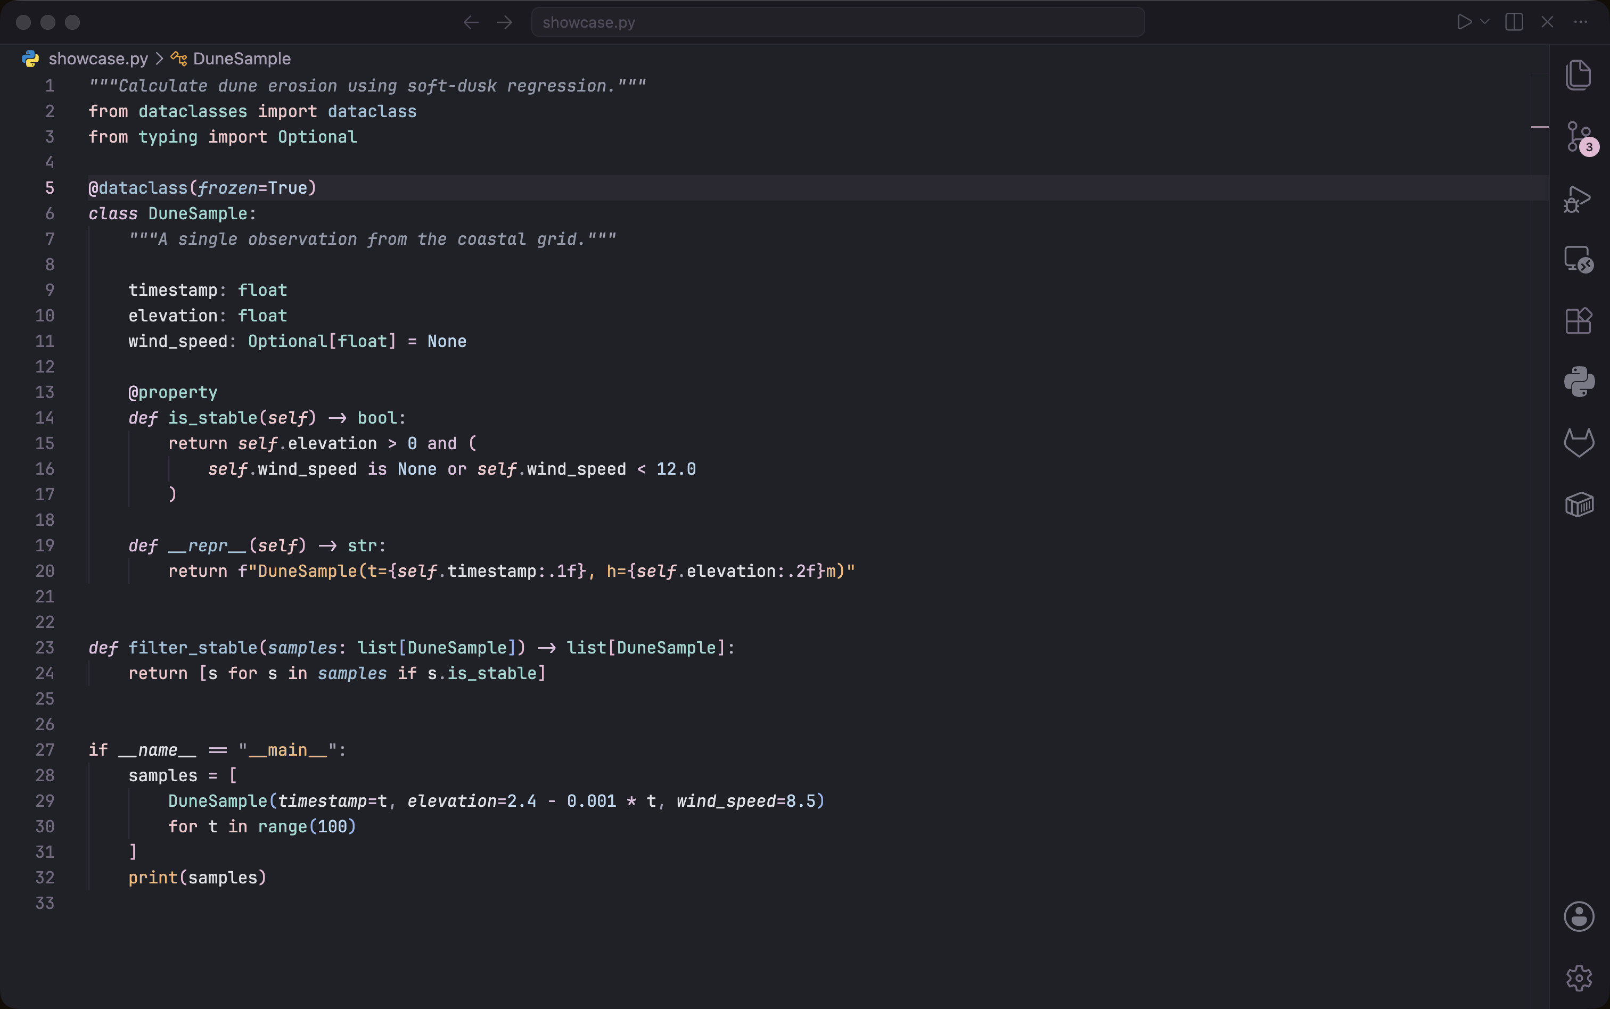Open the Containers sidebar panel
The height and width of the screenshot is (1009, 1610).
point(1579,504)
